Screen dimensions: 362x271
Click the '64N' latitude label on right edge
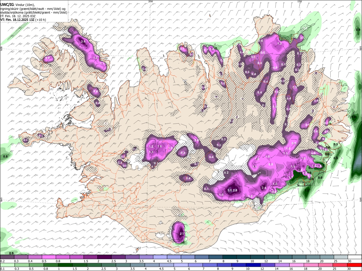[x=361, y=200]
